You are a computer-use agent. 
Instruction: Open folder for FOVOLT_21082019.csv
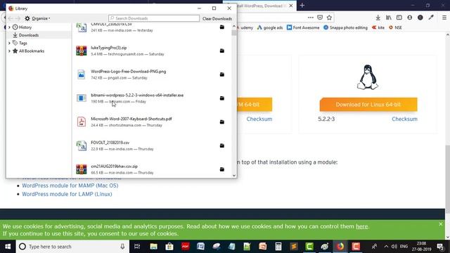coord(222,145)
